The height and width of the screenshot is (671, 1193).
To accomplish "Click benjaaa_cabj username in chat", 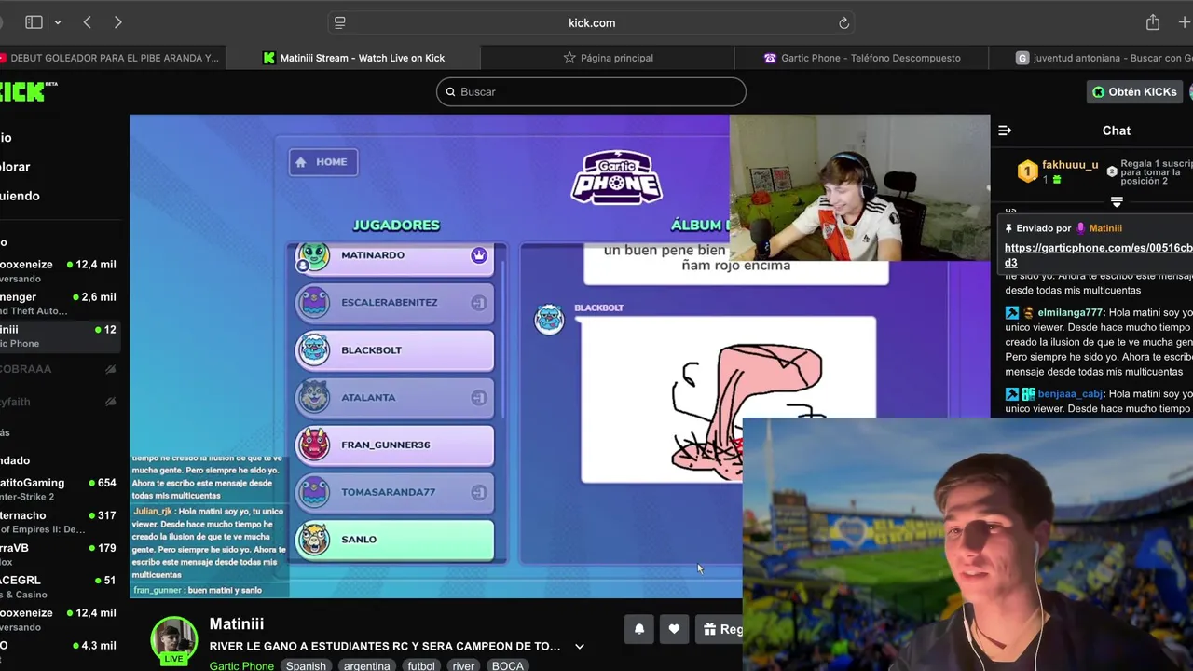I will pos(1070,394).
